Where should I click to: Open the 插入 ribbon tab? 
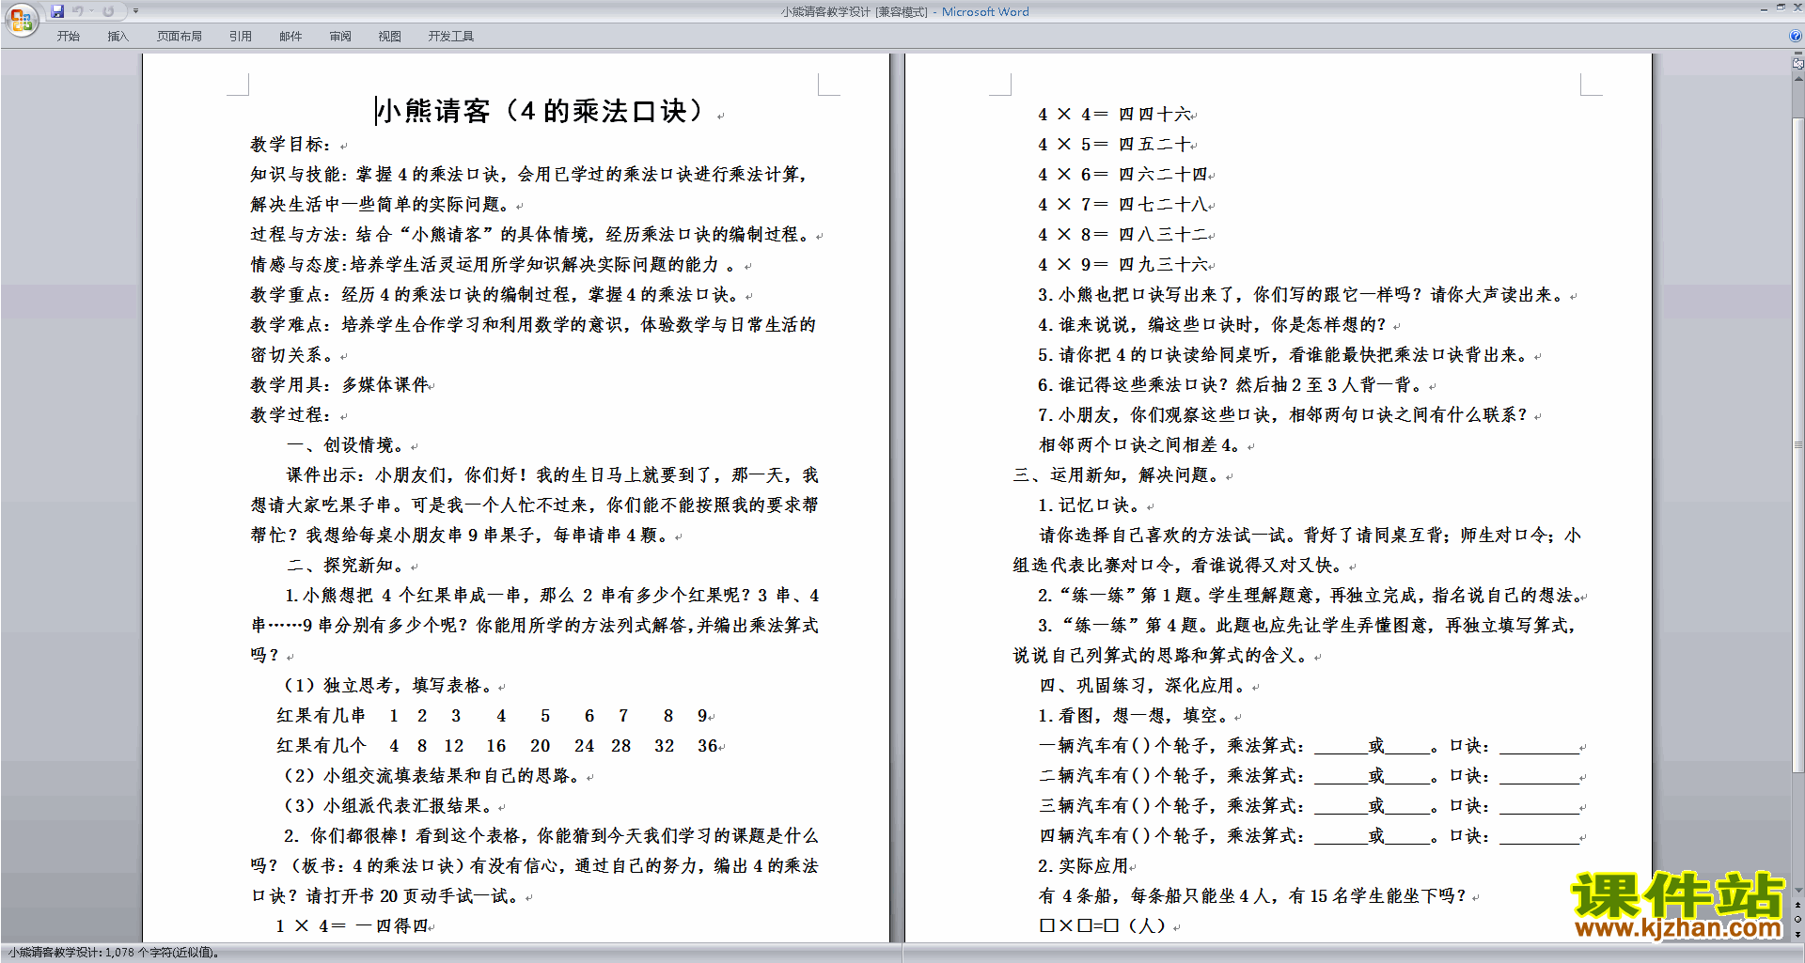click(118, 37)
